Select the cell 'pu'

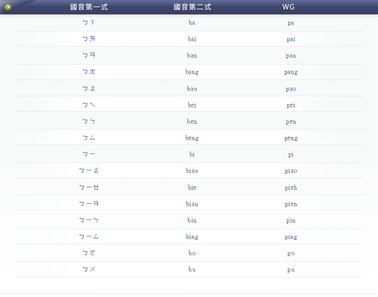tap(291, 270)
